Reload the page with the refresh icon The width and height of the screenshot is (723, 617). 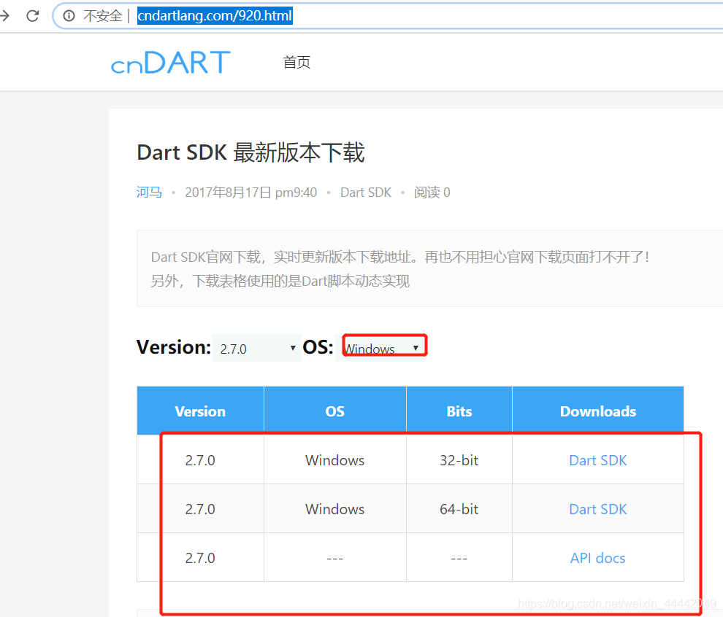33,16
